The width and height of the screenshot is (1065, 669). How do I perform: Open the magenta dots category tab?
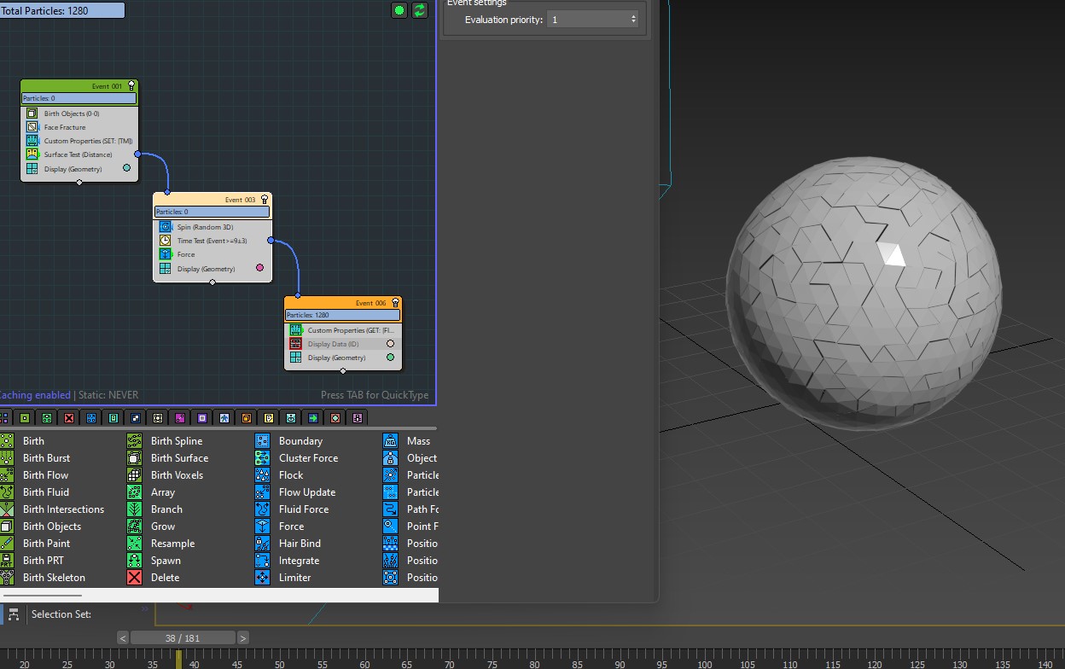180,418
